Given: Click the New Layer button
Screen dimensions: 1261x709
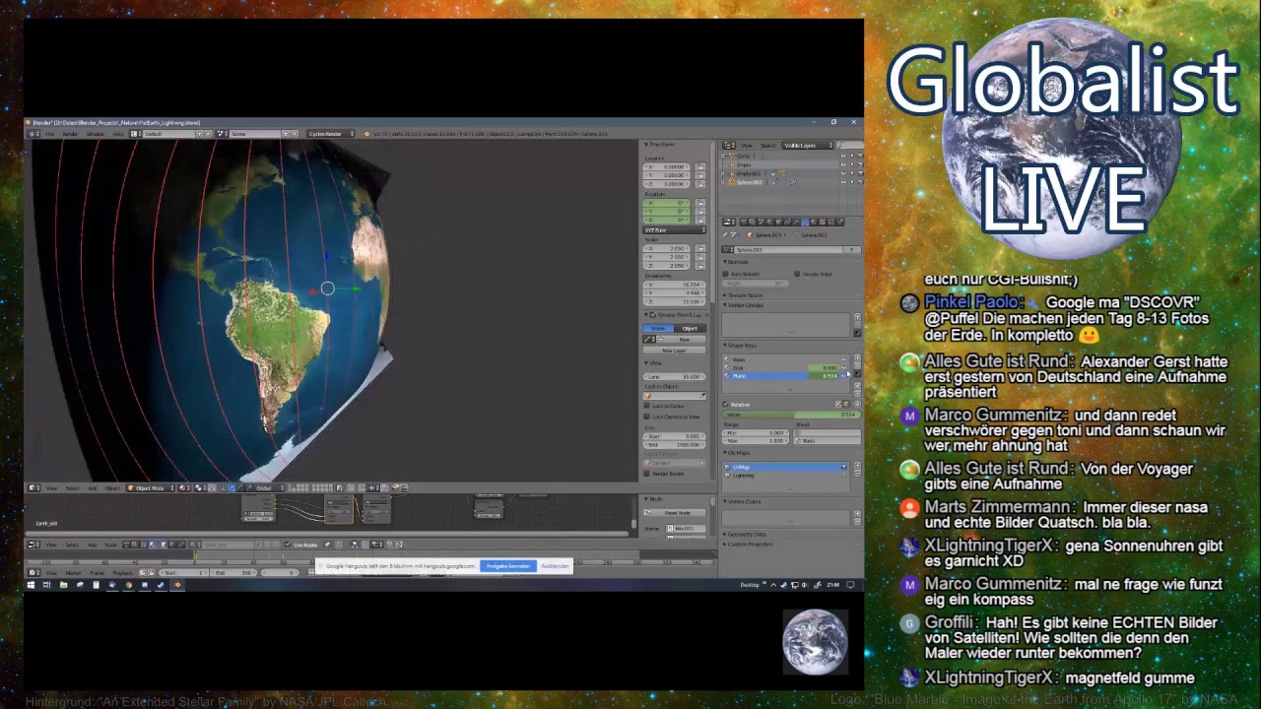Looking at the screenshot, I should pos(674,351).
